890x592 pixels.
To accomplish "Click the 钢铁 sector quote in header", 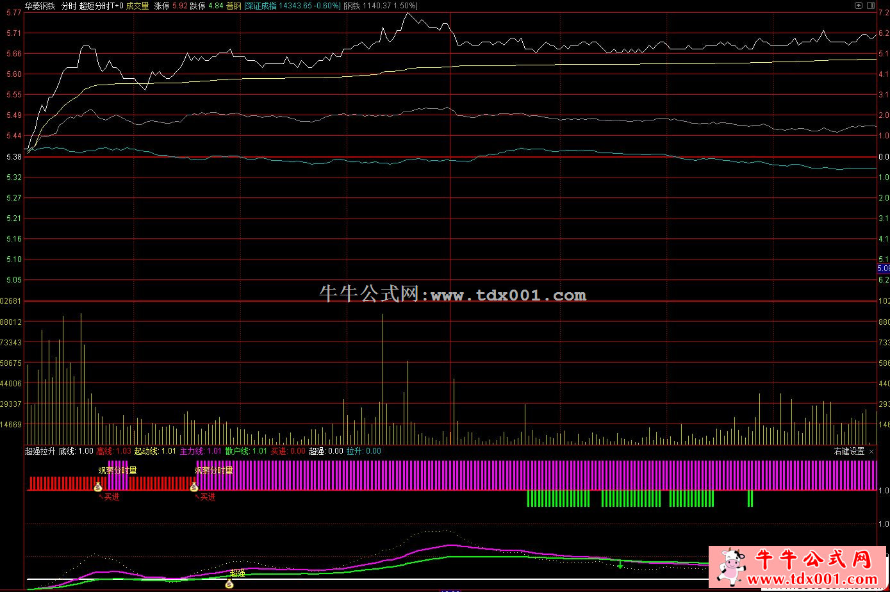I will pyautogui.click(x=381, y=6).
